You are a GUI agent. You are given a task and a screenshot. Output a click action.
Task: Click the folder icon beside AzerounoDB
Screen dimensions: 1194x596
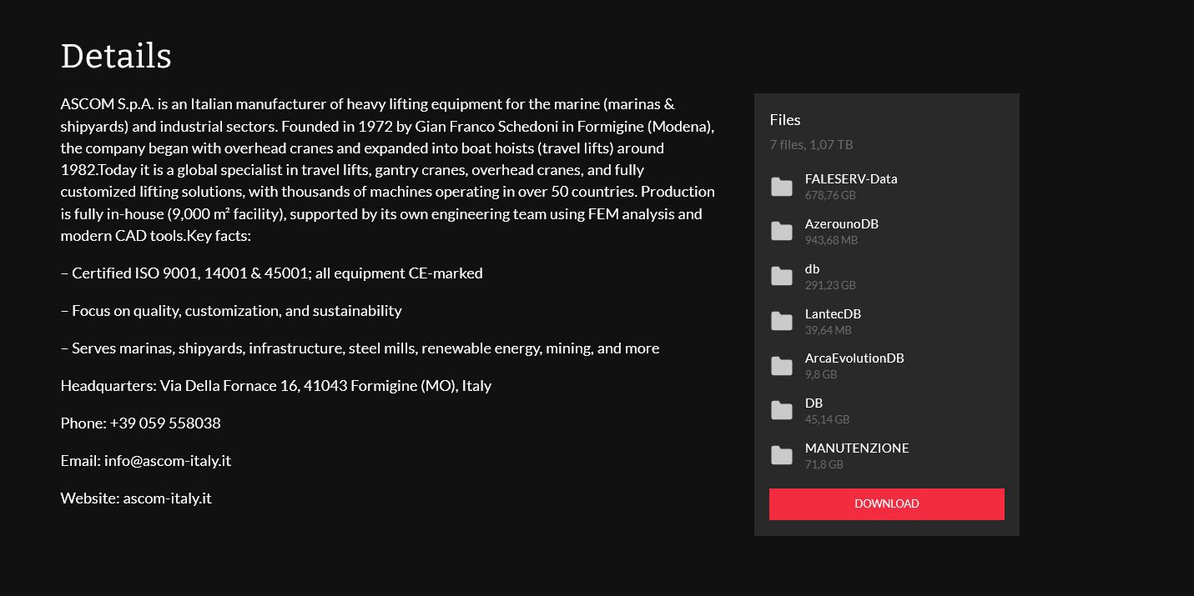pos(782,232)
